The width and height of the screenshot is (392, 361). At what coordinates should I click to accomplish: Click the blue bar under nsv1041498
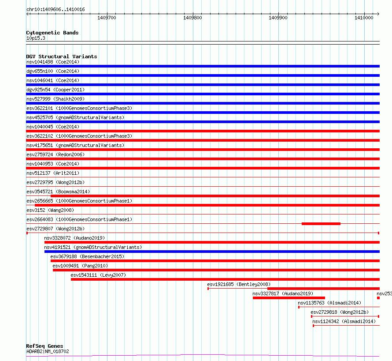click(x=203, y=66)
